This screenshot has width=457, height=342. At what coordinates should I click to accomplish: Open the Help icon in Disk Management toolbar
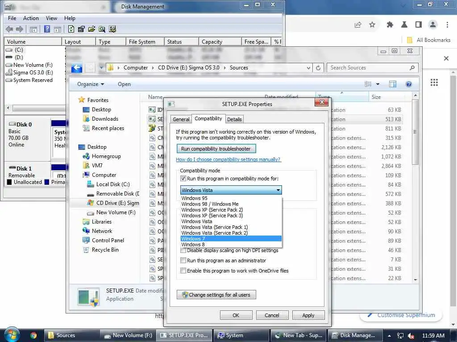pos(47,29)
